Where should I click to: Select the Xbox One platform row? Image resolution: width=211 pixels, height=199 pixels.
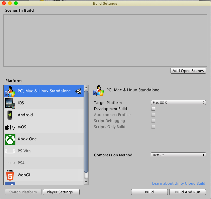[43, 139]
